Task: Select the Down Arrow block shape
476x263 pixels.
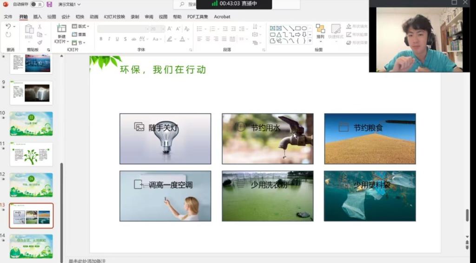Action: click(304, 34)
